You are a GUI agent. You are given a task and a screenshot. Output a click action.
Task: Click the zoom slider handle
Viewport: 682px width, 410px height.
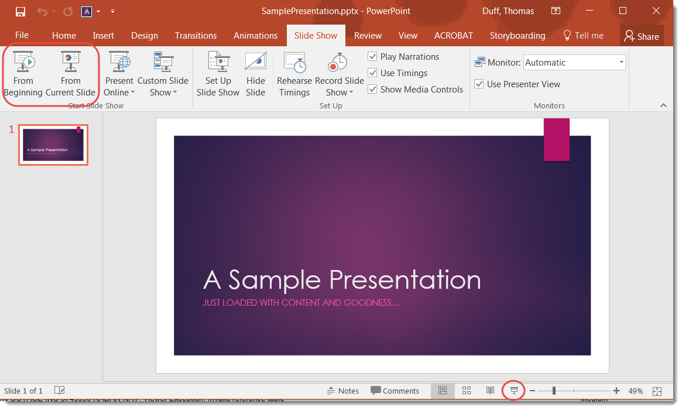point(554,391)
